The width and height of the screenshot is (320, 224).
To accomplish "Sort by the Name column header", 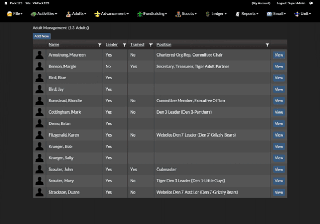I will pyautogui.click(x=54, y=44).
